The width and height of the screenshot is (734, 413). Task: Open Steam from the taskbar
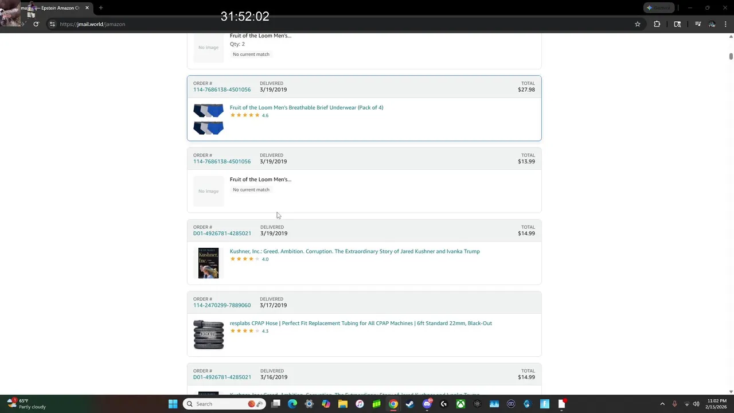[410, 404]
